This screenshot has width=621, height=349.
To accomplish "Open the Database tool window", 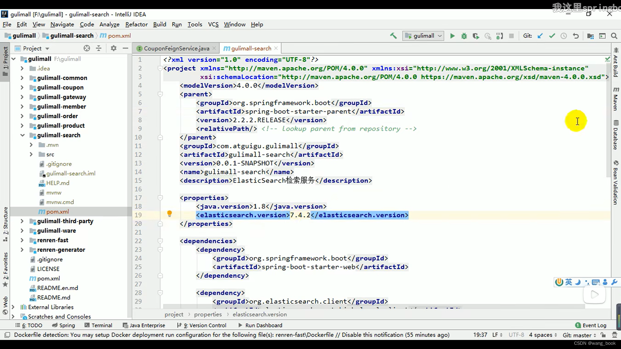I will 616,135.
